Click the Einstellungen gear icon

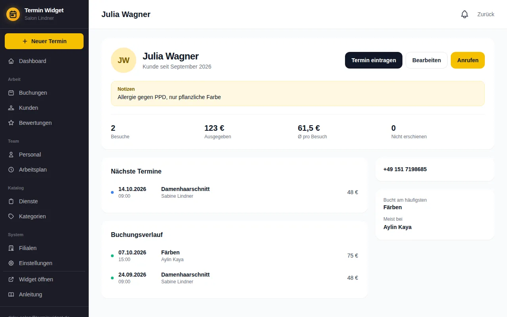pos(11,263)
